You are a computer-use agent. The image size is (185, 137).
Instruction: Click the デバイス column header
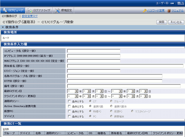26,133
